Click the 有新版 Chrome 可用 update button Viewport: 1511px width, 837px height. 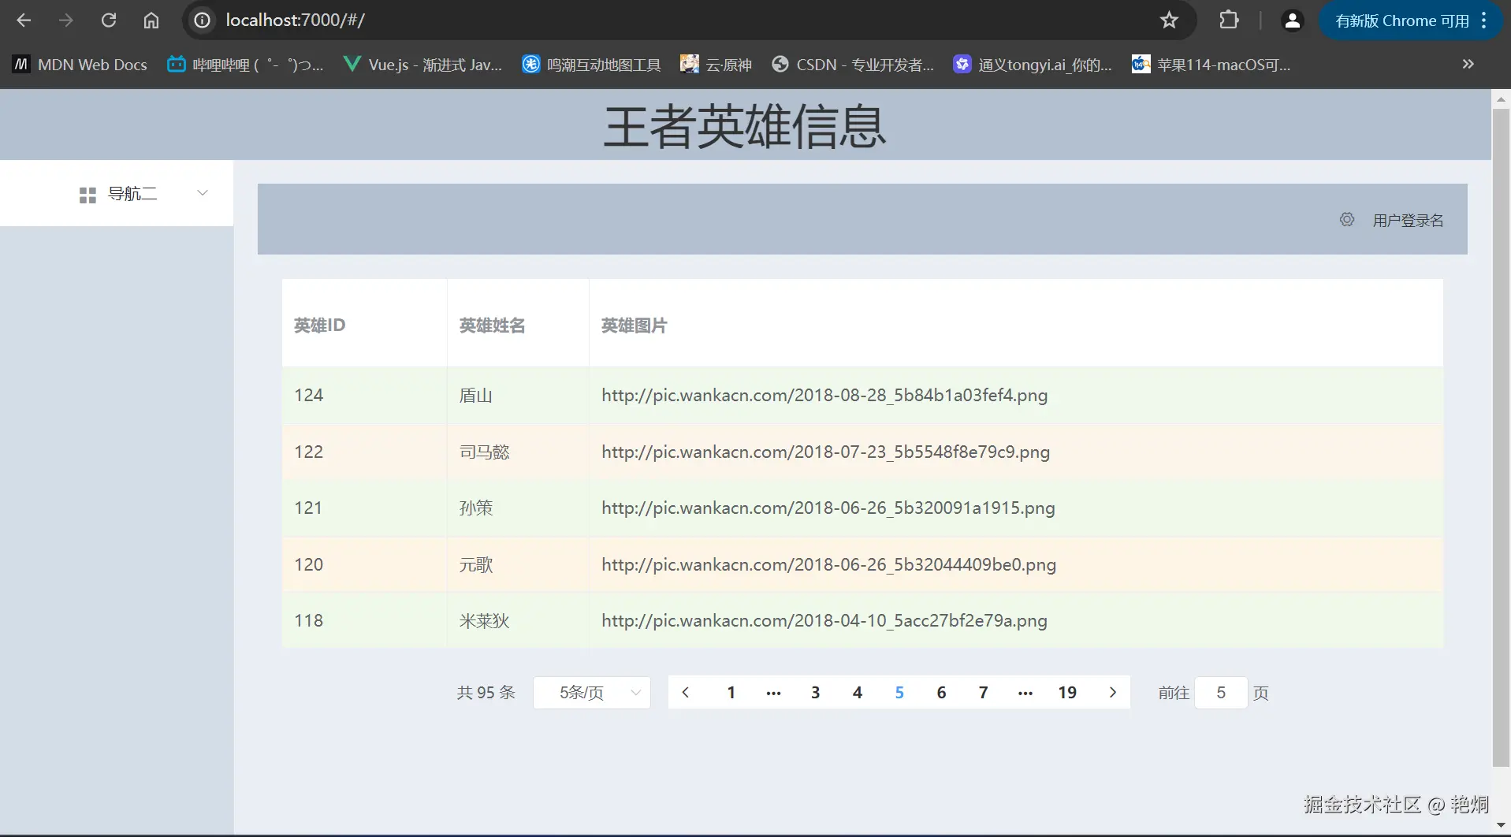(x=1403, y=20)
